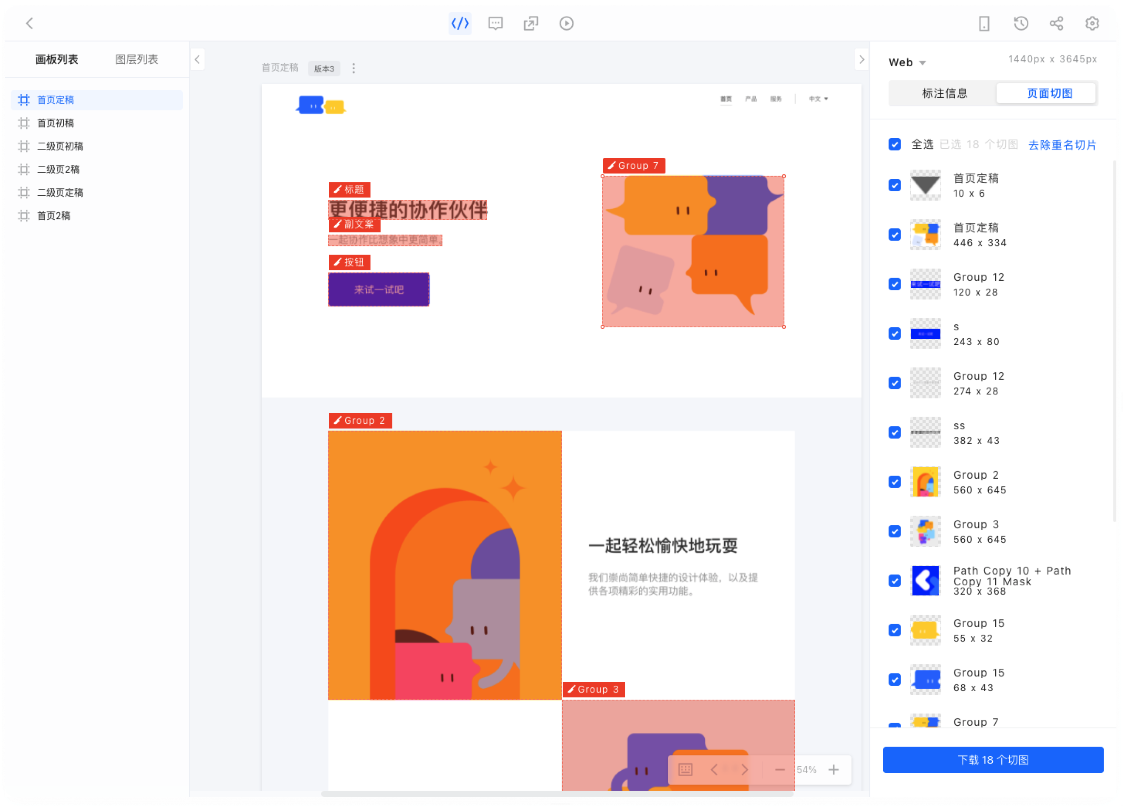This screenshot has width=1124, height=806.
Task: Click the share icon in top bar
Action: click(1056, 23)
